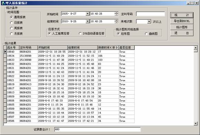The width and height of the screenshot is (200, 135).
Task: Click duration cell 166
Action: pos(108,56)
